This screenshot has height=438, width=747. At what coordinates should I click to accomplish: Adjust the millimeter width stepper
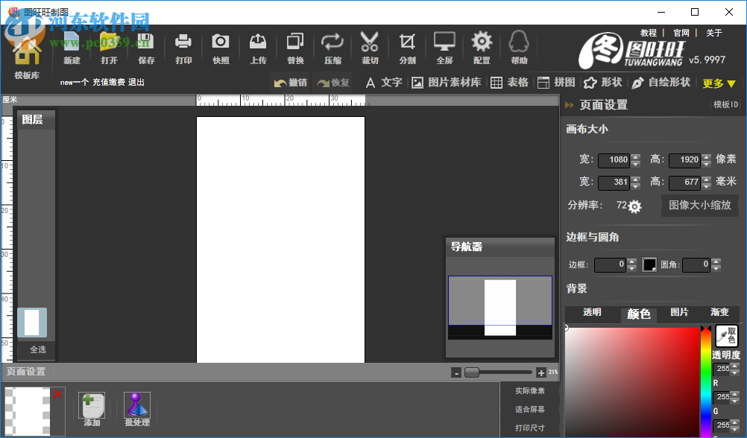pos(635,182)
